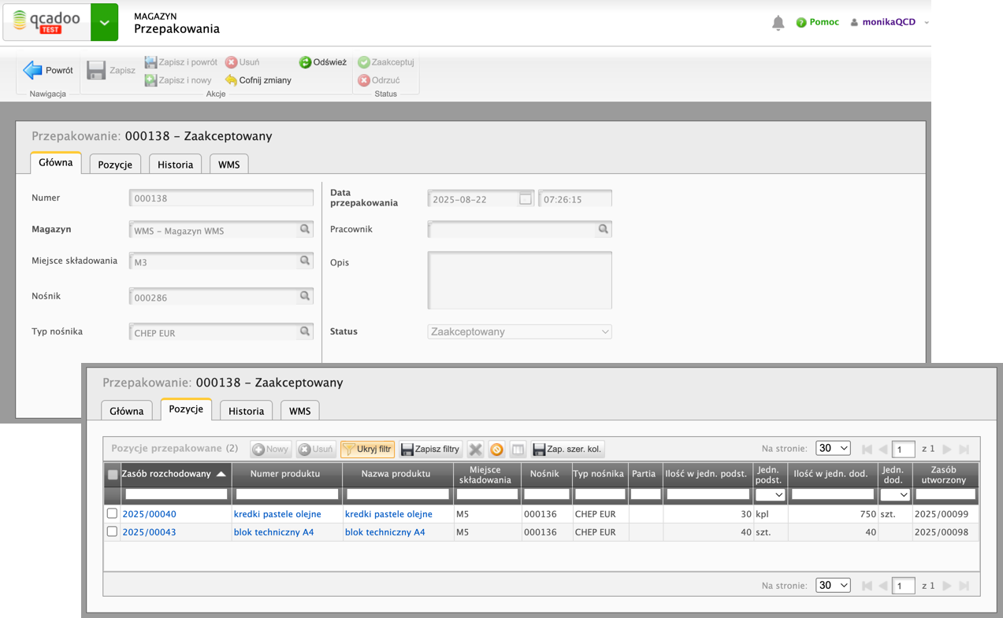Click Zap. szer. kol. button

point(568,449)
